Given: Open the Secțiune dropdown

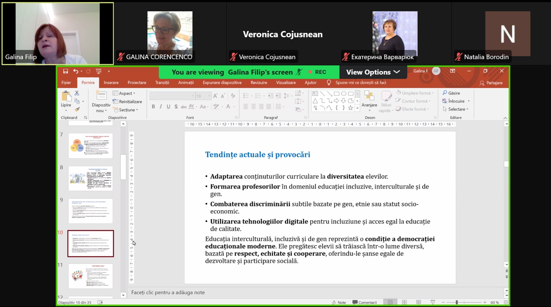Looking at the screenshot, I should pos(126,110).
